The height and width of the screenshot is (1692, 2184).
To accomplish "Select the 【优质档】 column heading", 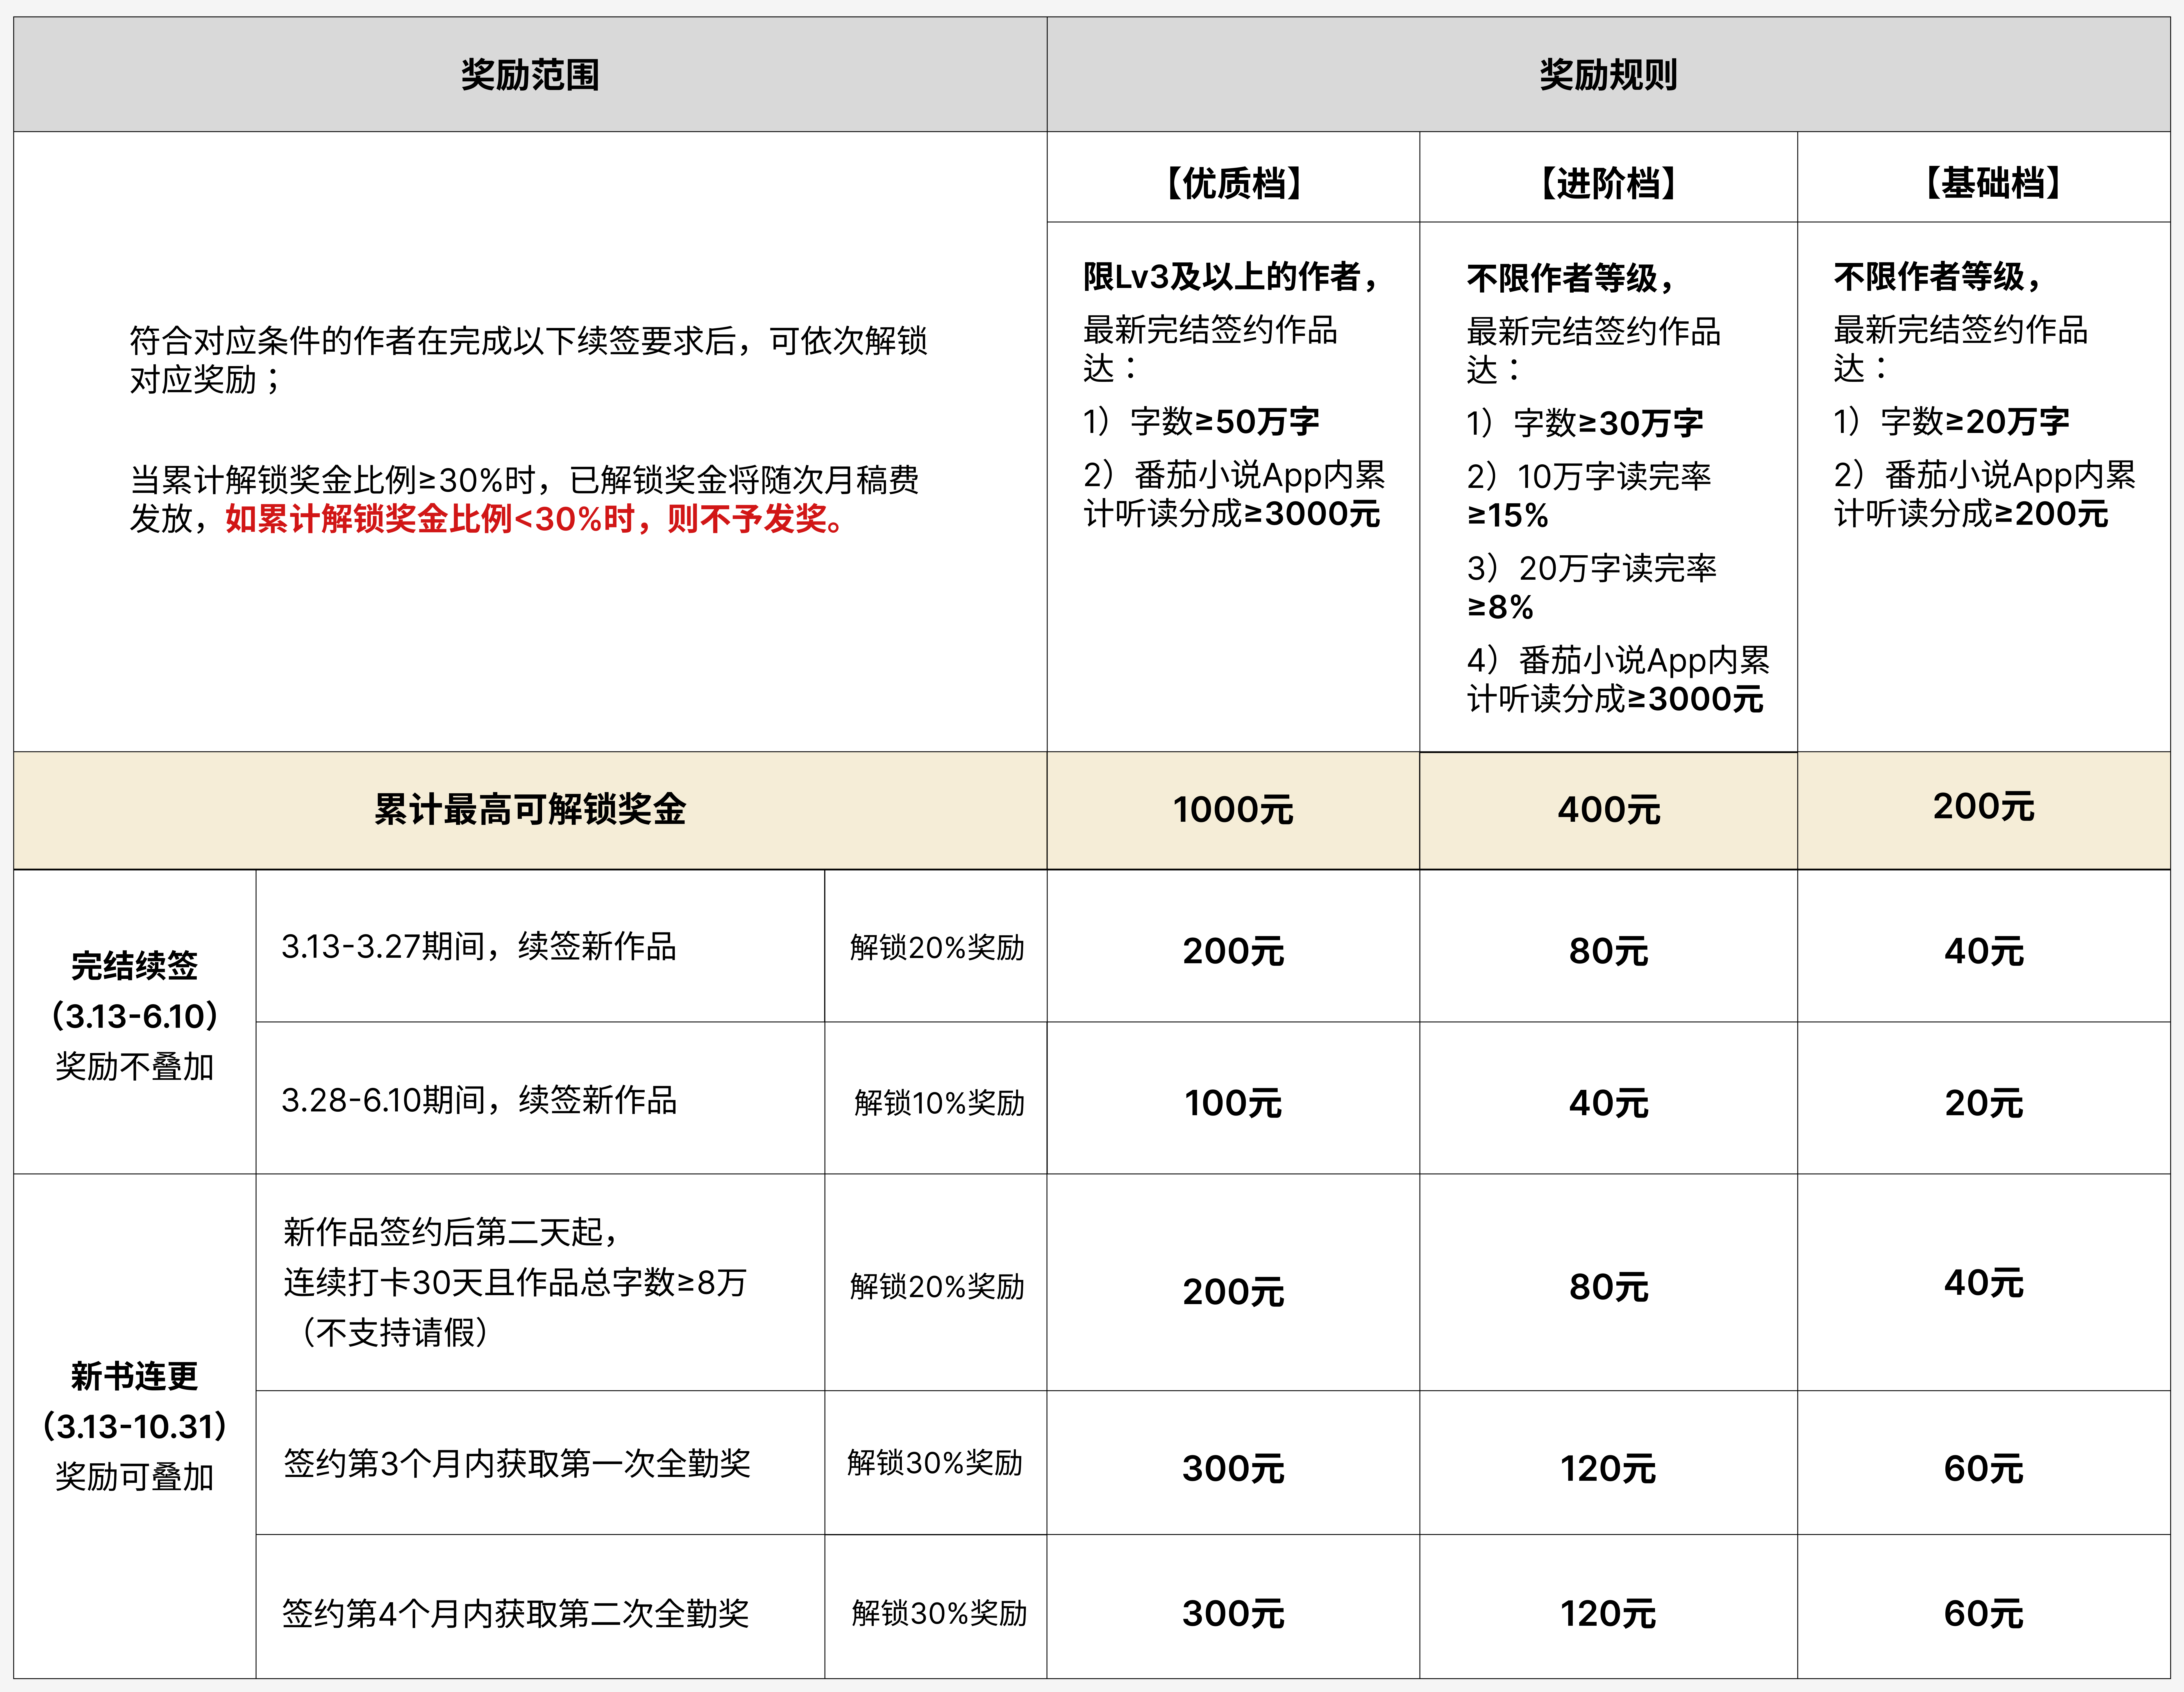I will 1233,183.
